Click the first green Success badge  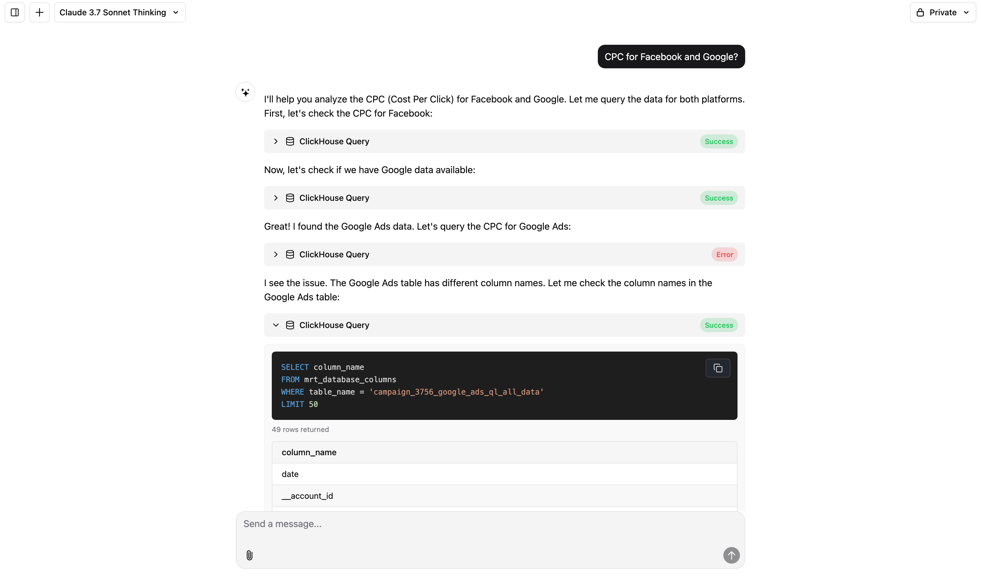click(x=718, y=141)
